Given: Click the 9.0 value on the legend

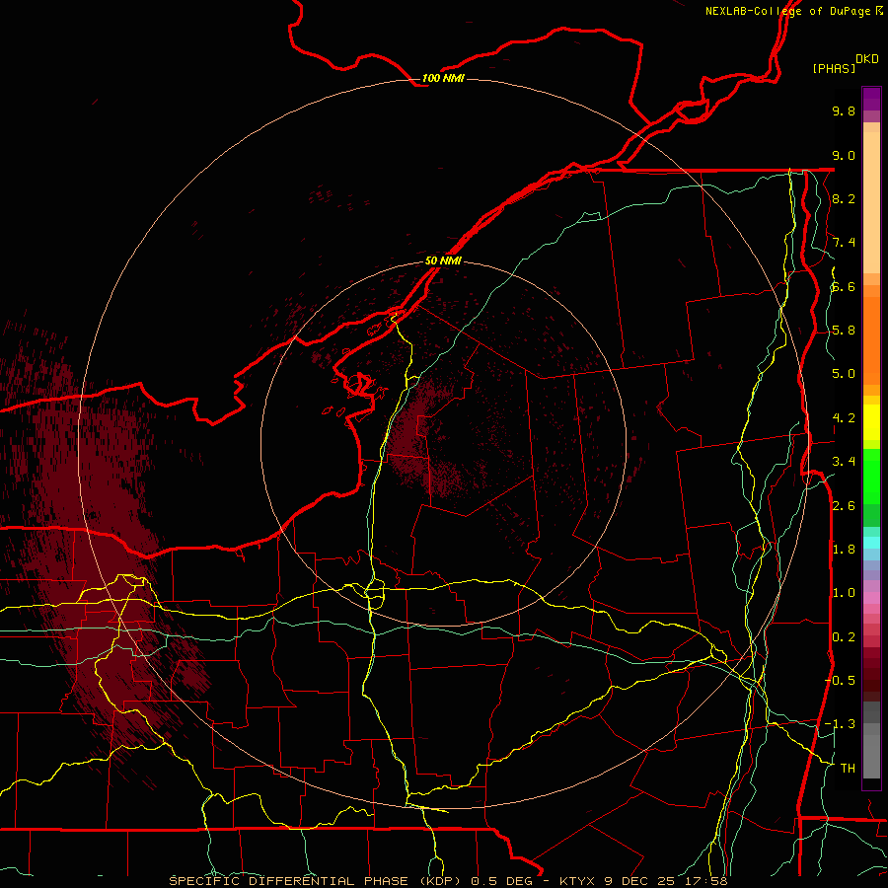Looking at the screenshot, I should pyautogui.click(x=844, y=155).
